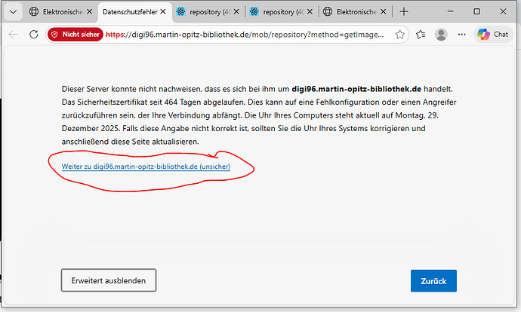This screenshot has height=312, width=521.
Task: Focus the address bar URL
Action: pos(245,35)
